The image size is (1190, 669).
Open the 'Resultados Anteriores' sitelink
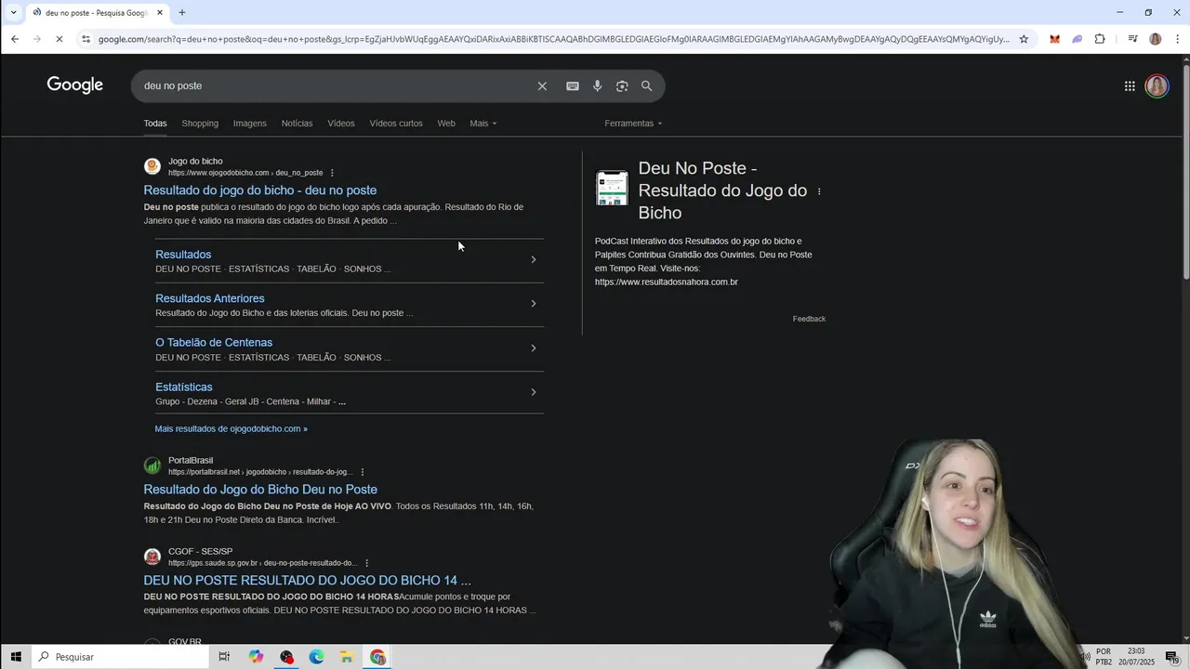coord(210,298)
